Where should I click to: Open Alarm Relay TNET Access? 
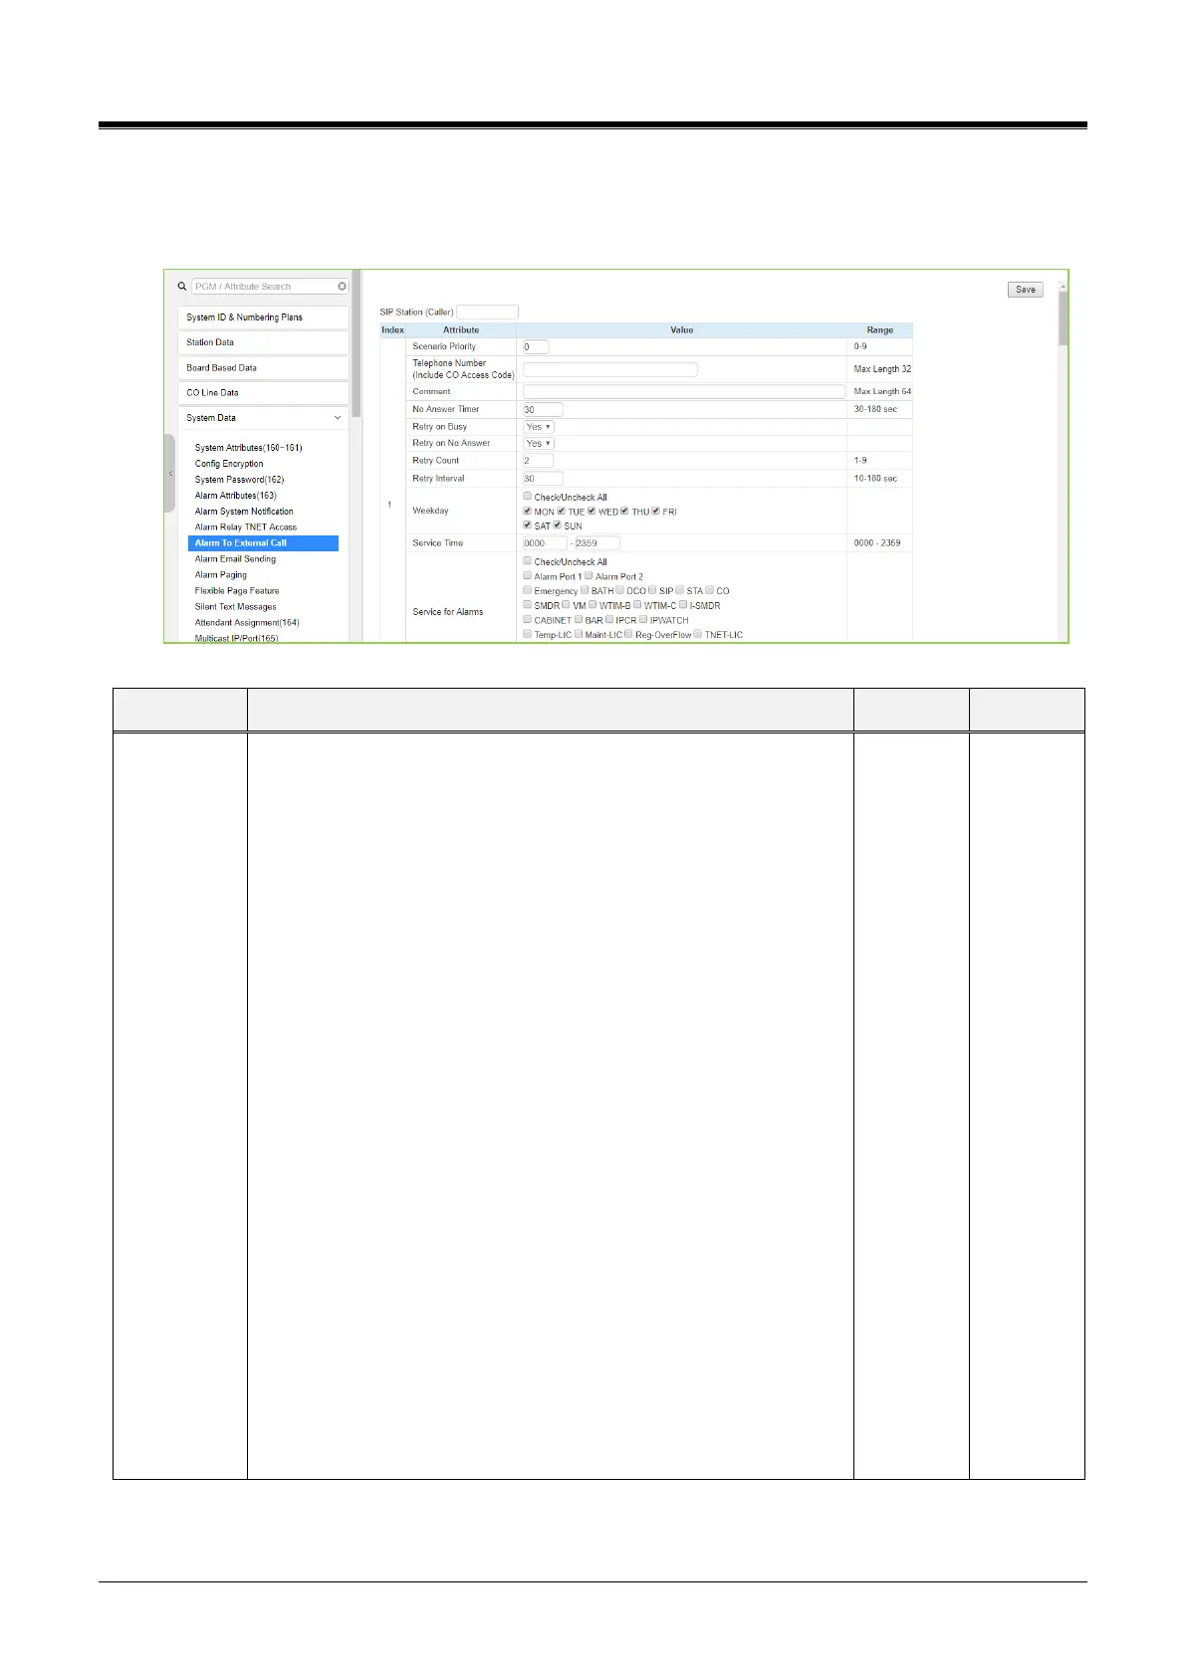[246, 527]
